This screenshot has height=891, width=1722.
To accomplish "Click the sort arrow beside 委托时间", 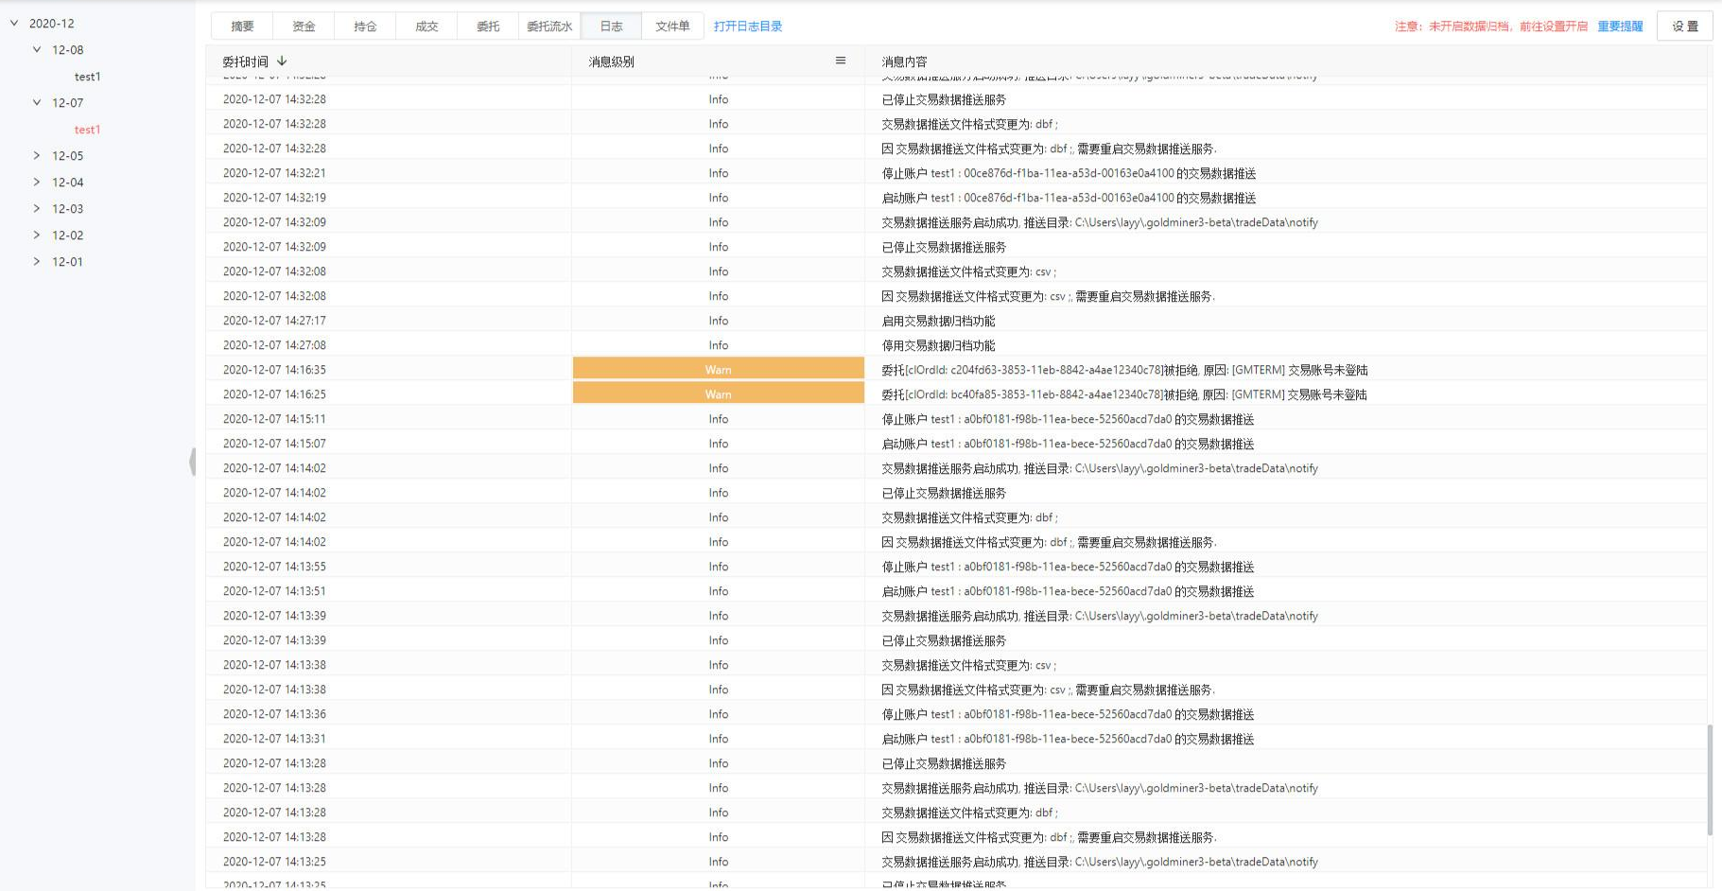I will (x=282, y=61).
